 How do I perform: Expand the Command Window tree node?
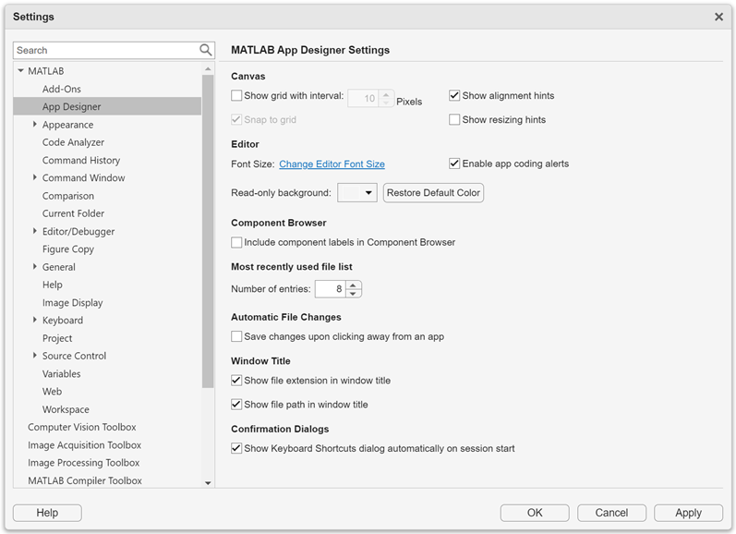click(x=35, y=177)
